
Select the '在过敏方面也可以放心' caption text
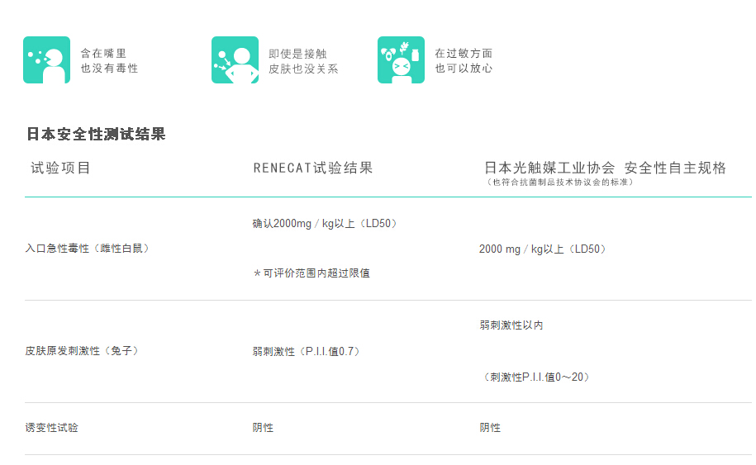[x=464, y=60]
